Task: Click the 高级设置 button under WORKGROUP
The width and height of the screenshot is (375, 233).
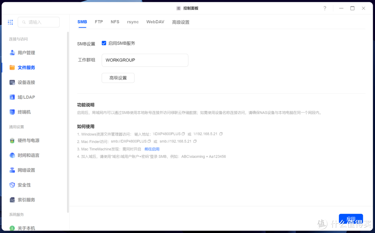Action: tap(118, 78)
